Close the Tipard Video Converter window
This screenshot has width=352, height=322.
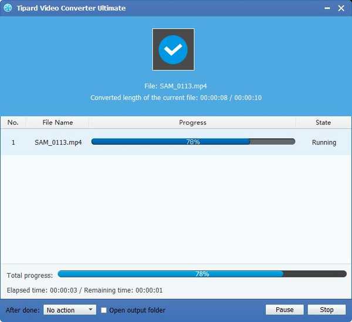[x=341, y=8]
